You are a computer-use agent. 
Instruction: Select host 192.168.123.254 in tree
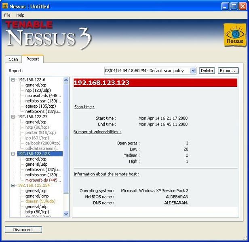click(34, 186)
